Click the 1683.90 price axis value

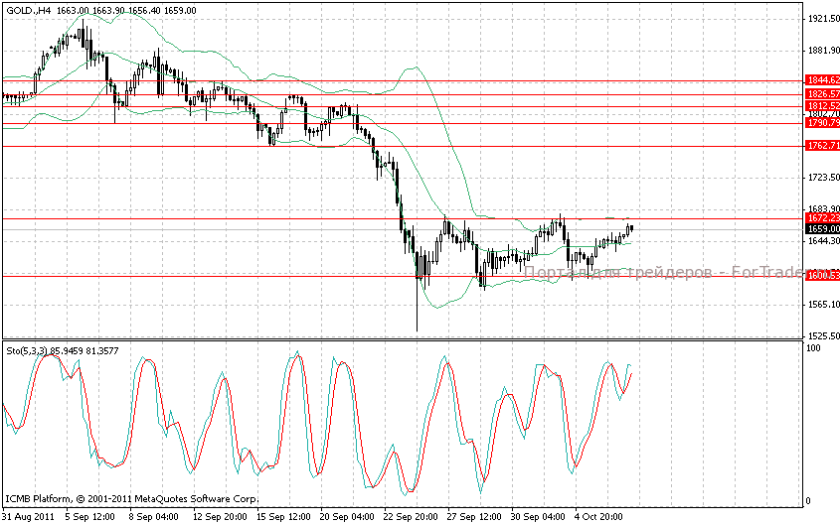click(x=824, y=209)
